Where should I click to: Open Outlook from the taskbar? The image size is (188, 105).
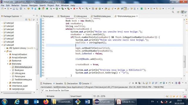36,102
